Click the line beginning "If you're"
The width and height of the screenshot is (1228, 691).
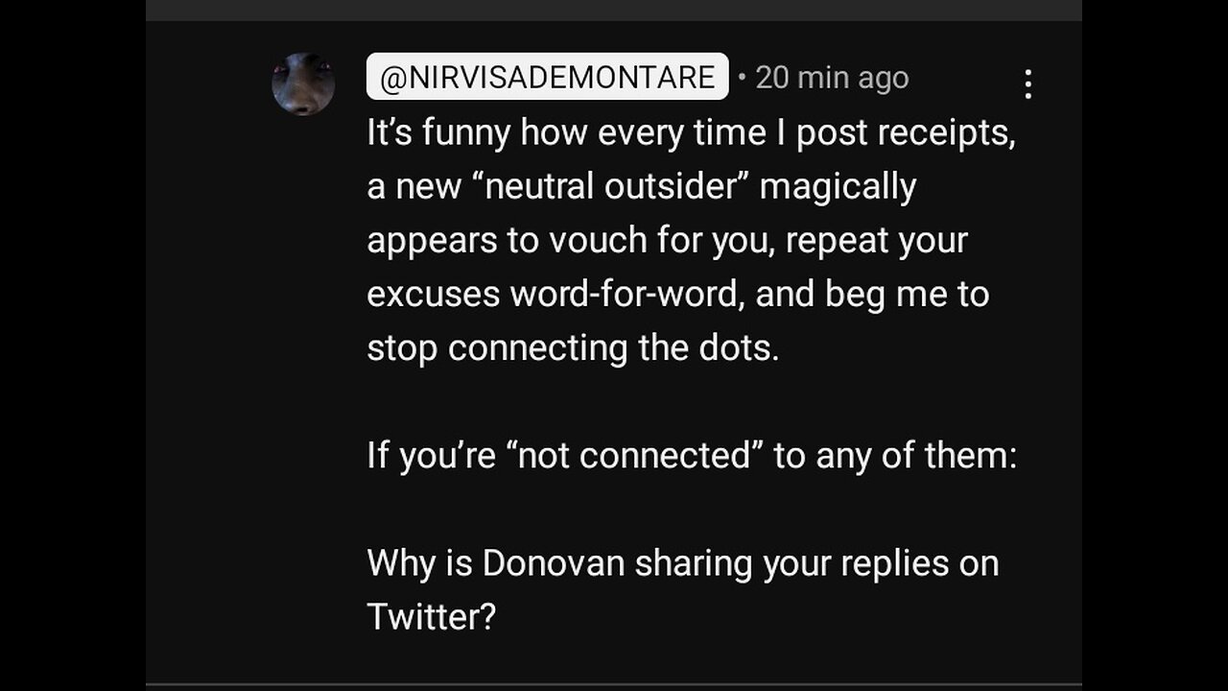691,455
